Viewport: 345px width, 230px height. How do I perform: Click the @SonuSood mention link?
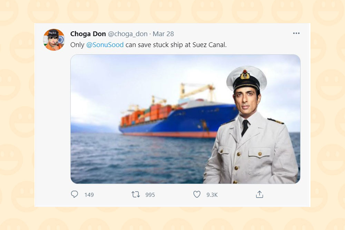pyautogui.click(x=105, y=45)
